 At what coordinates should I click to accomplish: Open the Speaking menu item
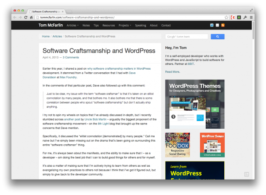click(x=141, y=25)
